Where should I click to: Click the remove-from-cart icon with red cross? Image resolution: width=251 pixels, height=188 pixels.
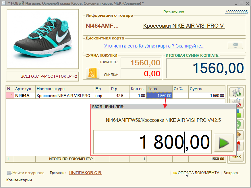(x=239, y=103)
